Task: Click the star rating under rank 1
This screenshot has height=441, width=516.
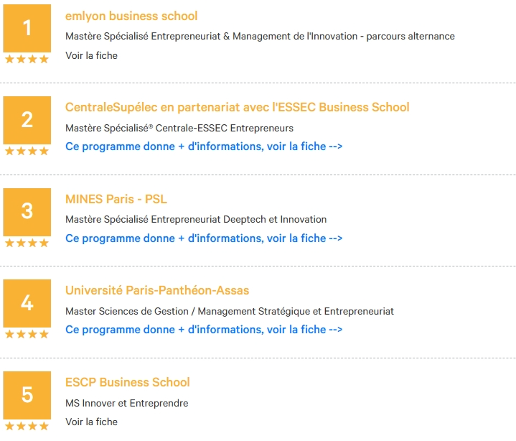Action: point(27,60)
